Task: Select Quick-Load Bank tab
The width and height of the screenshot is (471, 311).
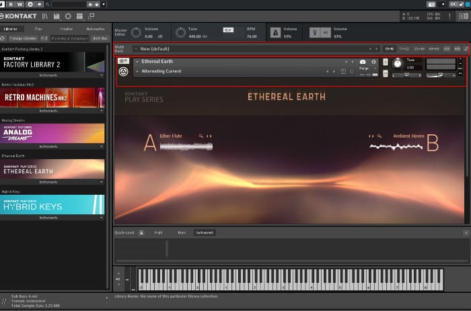Action: point(182,232)
